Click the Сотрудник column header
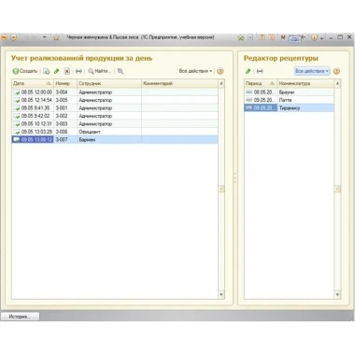This screenshot has width=355, height=355. [x=109, y=83]
